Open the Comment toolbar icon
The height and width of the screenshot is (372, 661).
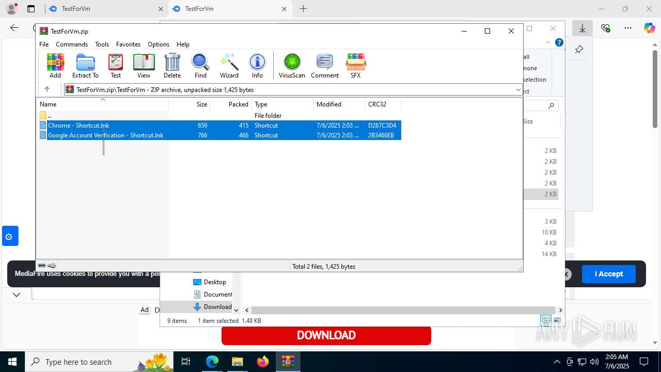pyautogui.click(x=325, y=66)
